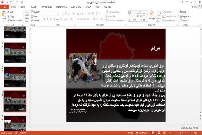Open Shape Fill dropdown
This screenshot has height=135, width=202.
pos(168,12)
